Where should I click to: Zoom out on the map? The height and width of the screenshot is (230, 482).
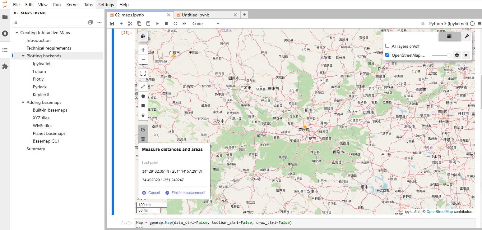(143, 59)
